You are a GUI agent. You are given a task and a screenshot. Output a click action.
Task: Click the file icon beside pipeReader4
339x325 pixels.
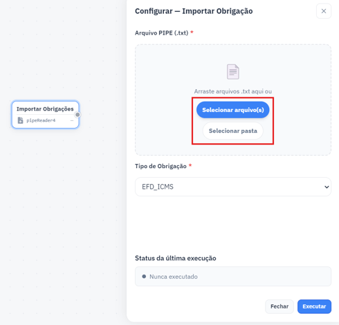(x=20, y=120)
